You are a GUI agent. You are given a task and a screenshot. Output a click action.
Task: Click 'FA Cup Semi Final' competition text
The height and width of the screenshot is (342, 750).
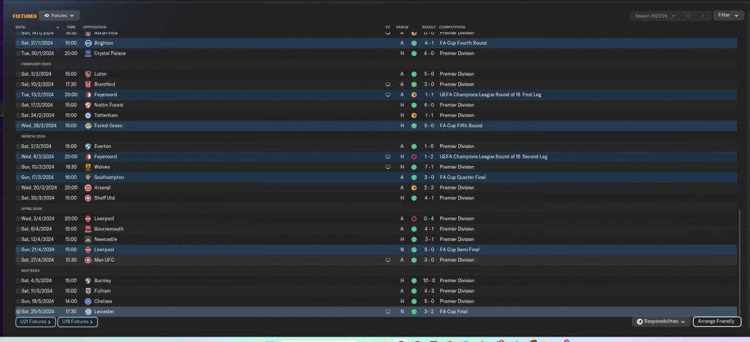(x=460, y=249)
